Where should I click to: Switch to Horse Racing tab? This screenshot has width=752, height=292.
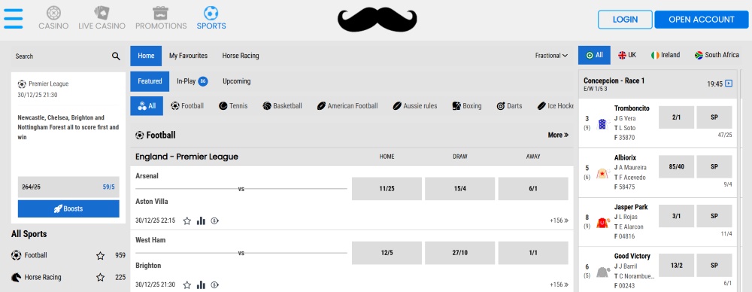click(x=241, y=56)
